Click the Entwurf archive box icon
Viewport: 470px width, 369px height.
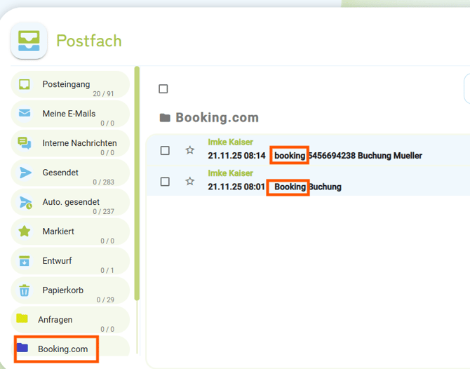pos(25,261)
